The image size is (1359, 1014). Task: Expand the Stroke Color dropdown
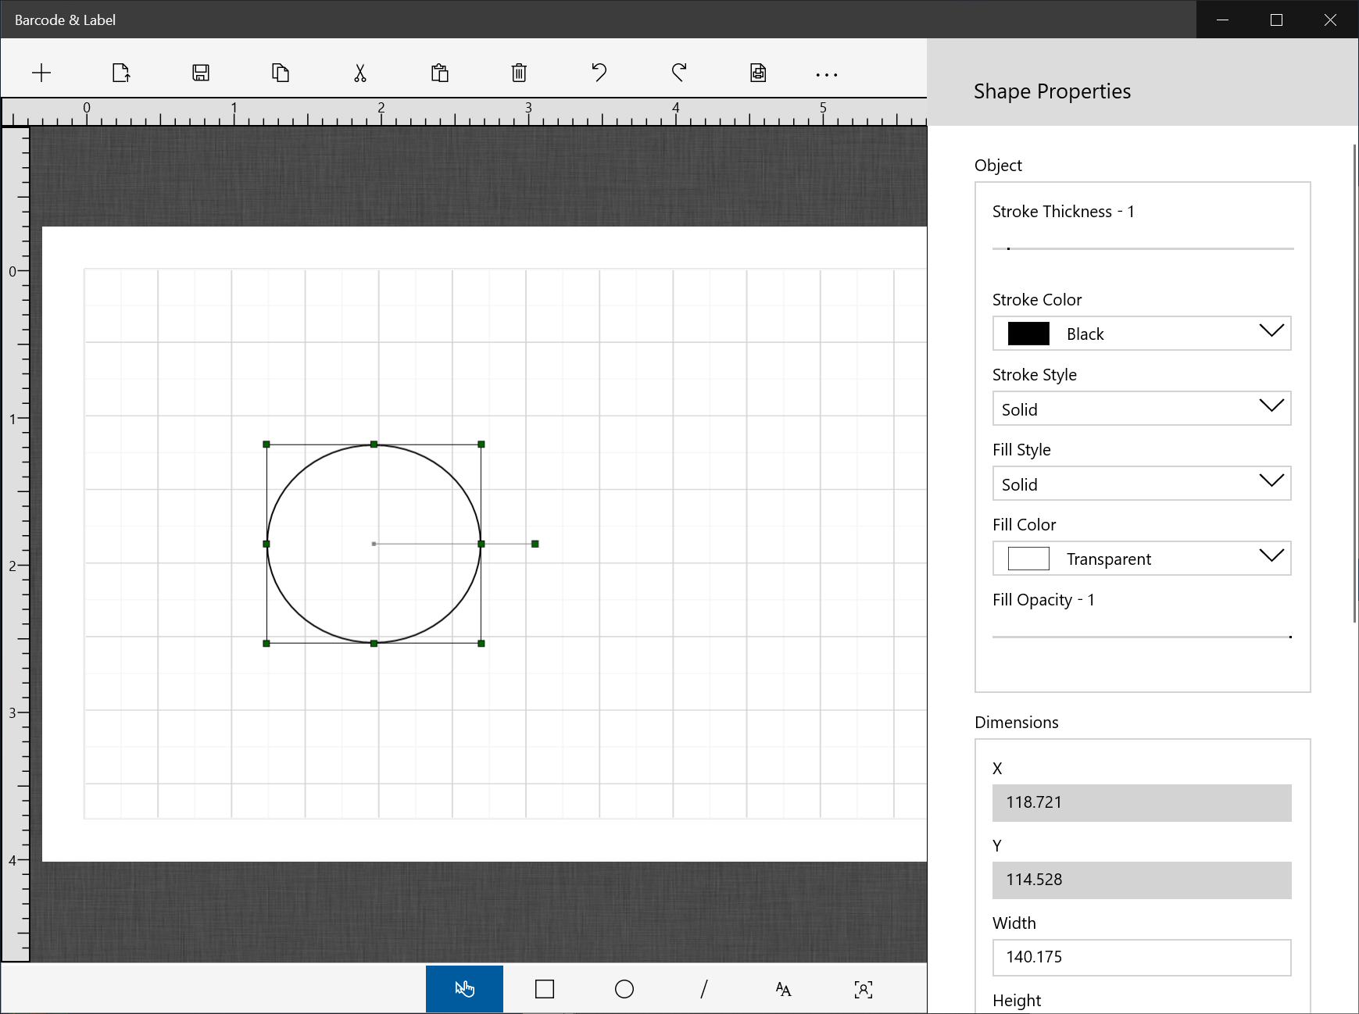pyautogui.click(x=1142, y=334)
